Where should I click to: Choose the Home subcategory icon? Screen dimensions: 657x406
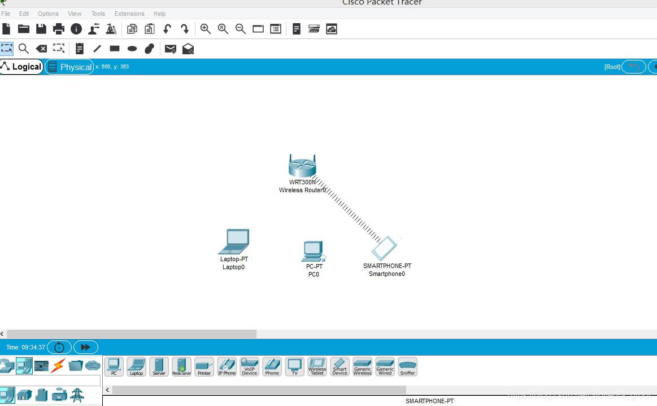click(x=24, y=395)
